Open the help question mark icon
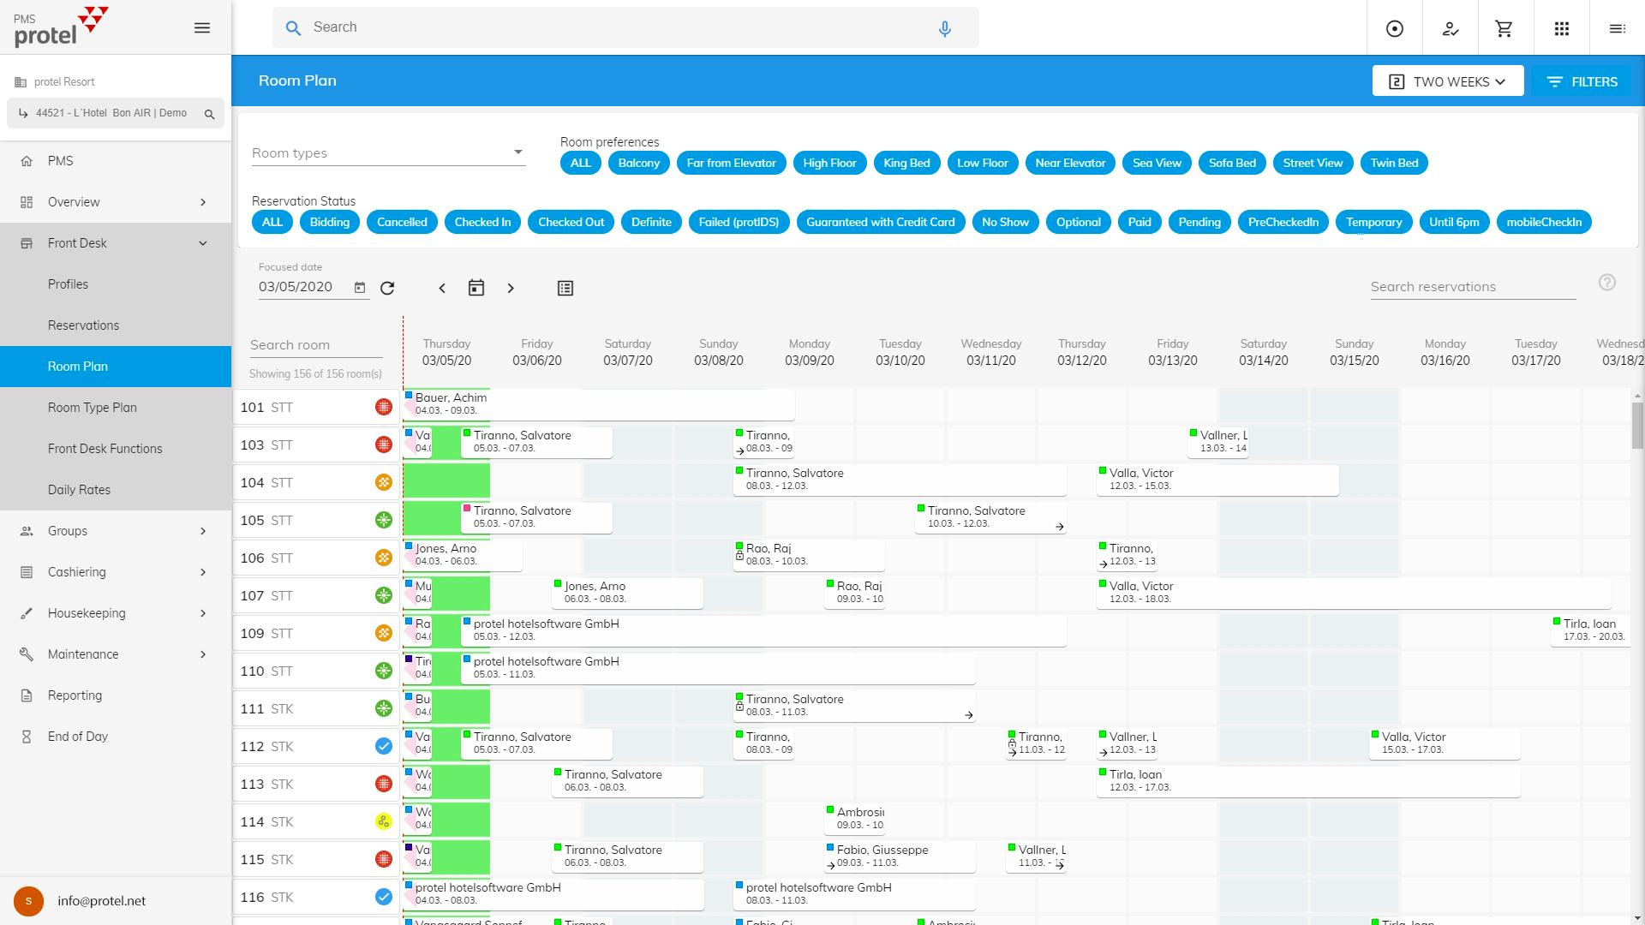Viewport: 1645px width, 925px height. tap(1608, 283)
